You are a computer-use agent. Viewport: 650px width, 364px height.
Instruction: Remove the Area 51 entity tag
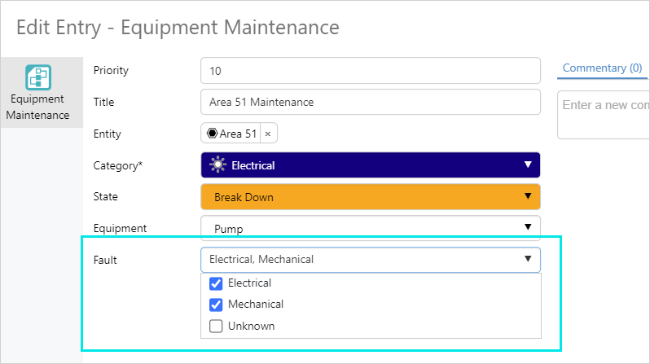(268, 134)
